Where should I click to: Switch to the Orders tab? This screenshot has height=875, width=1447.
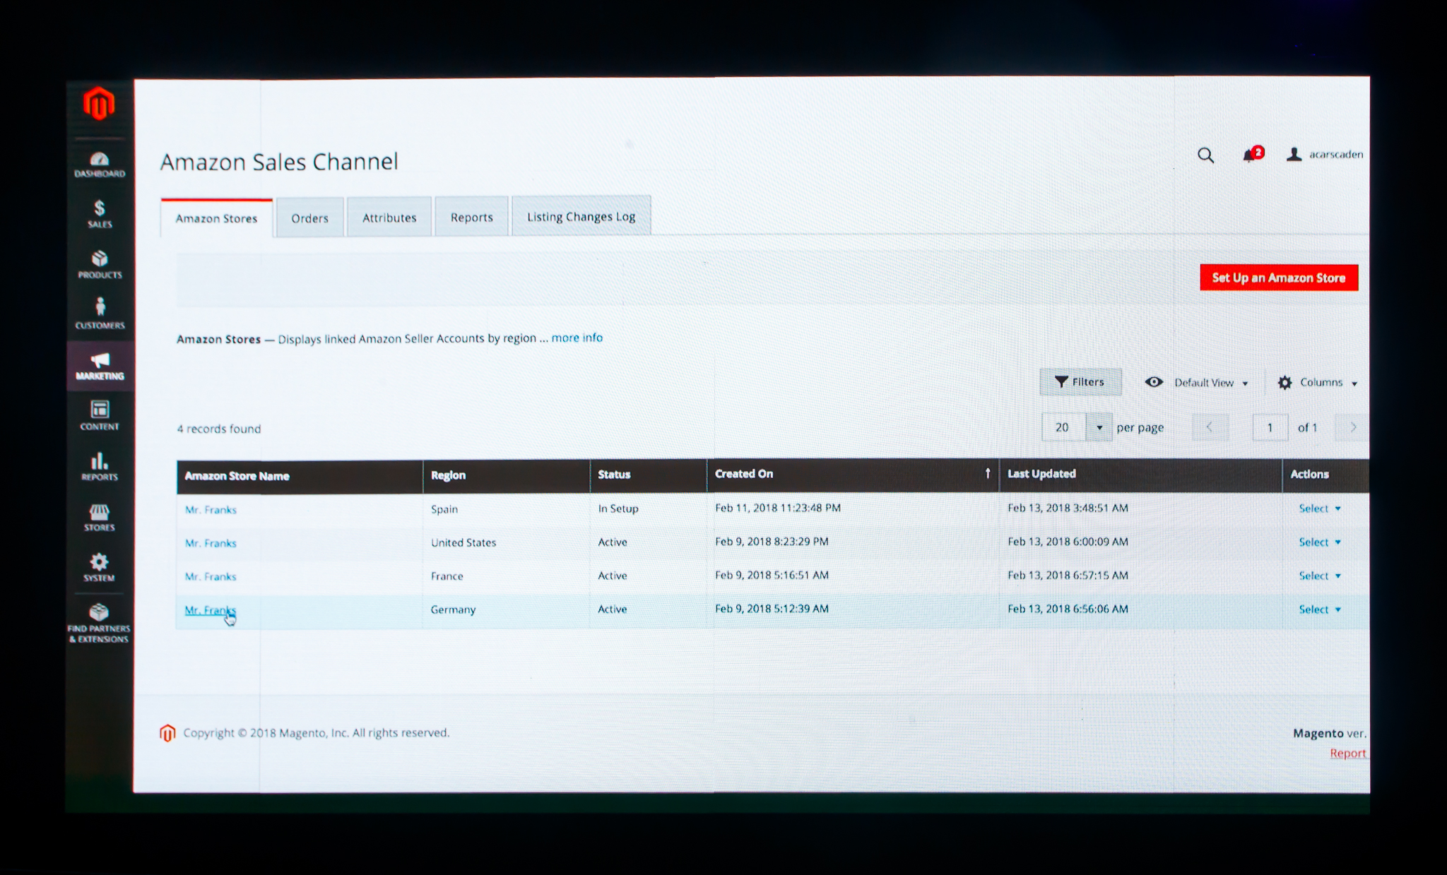pyautogui.click(x=309, y=218)
